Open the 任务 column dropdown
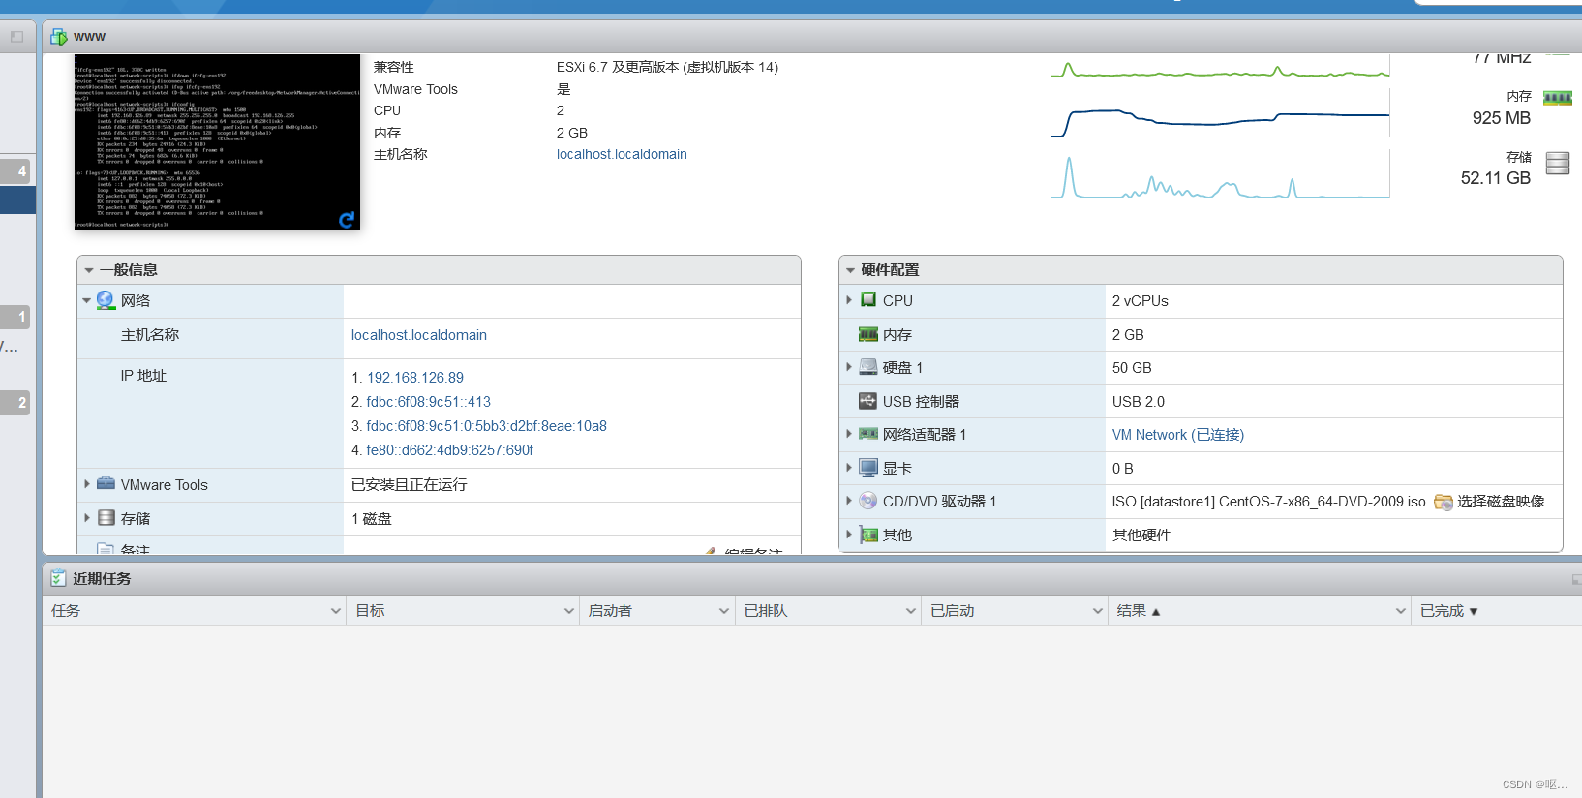Screen dimensions: 1582x798 (x=336, y=611)
